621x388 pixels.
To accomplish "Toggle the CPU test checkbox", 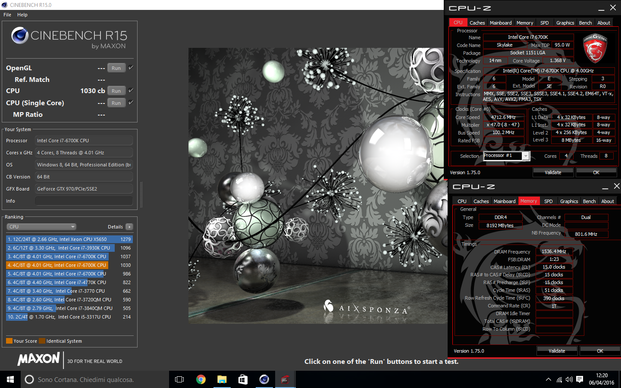I will coord(131,90).
